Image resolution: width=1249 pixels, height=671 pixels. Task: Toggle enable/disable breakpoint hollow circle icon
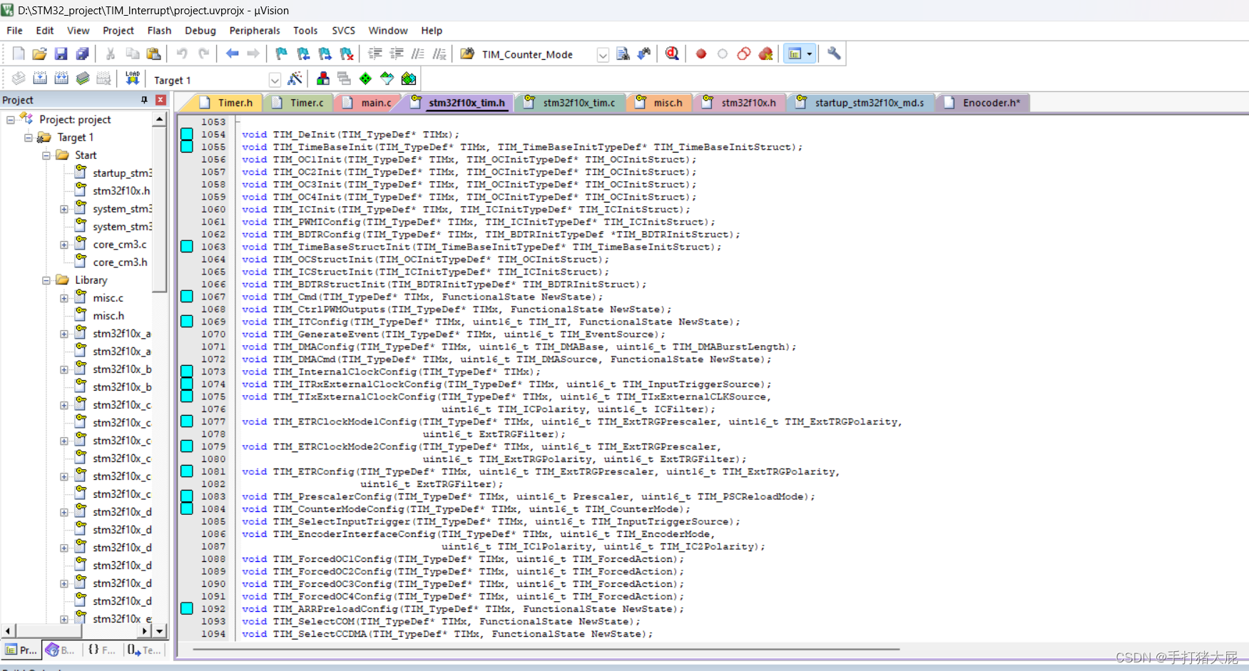tap(723, 53)
